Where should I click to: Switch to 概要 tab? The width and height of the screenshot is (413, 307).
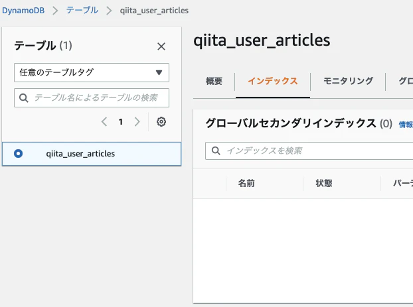tap(214, 81)
